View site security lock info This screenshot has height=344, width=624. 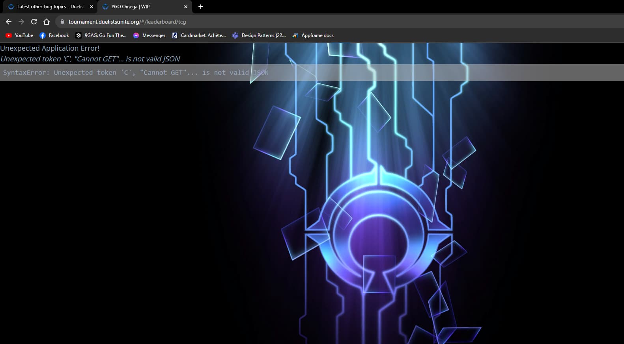62,22
